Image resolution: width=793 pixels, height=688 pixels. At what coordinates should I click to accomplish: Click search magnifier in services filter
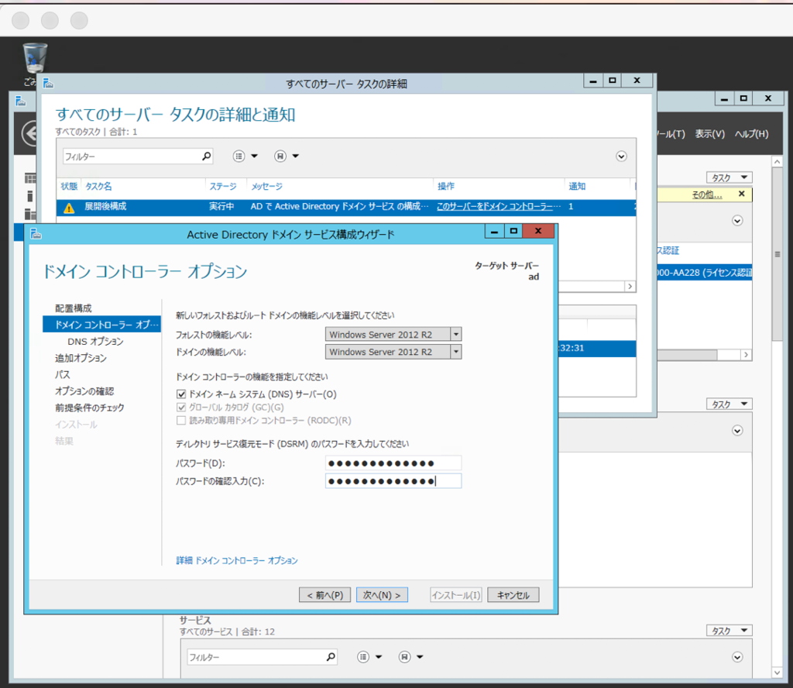point(331,657)
